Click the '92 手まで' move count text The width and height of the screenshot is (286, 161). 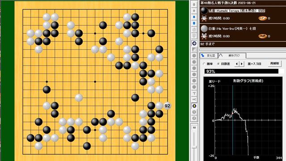[x=207, y=44]
